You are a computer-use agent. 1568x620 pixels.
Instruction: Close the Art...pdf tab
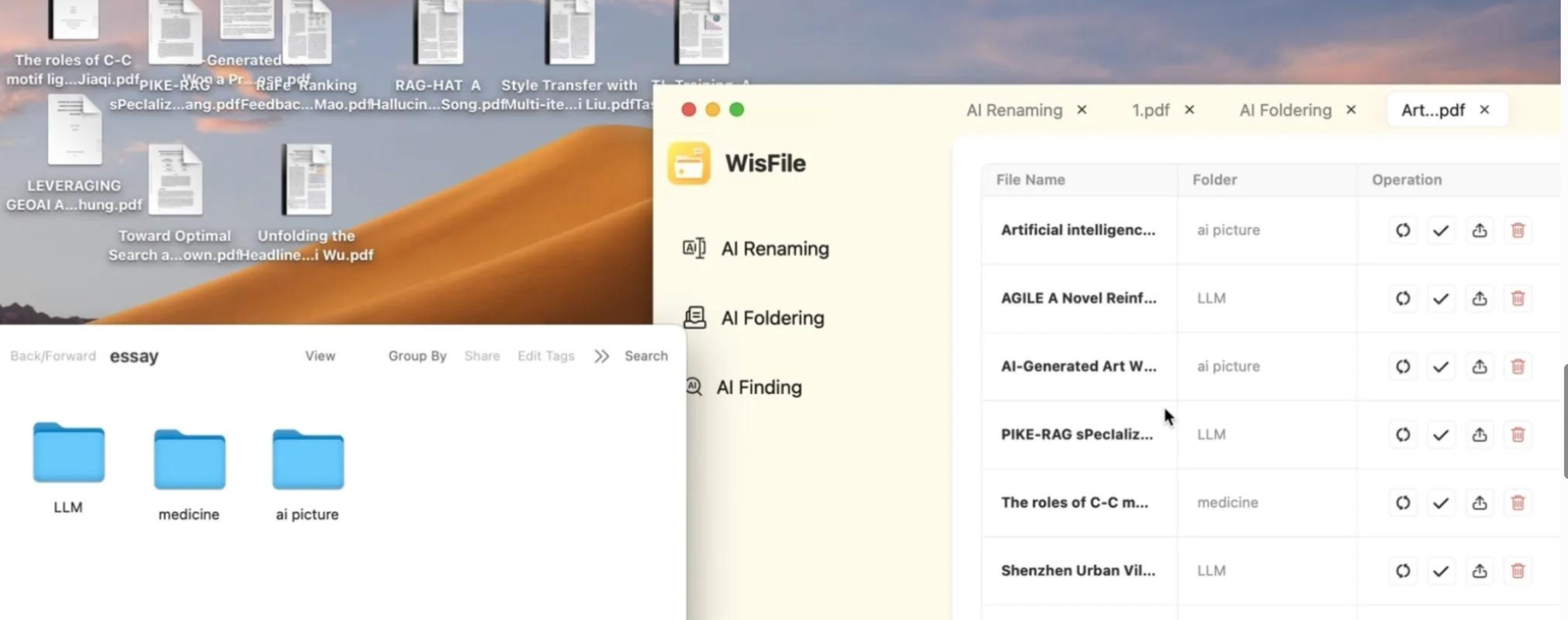click(x=1484, y=110)
